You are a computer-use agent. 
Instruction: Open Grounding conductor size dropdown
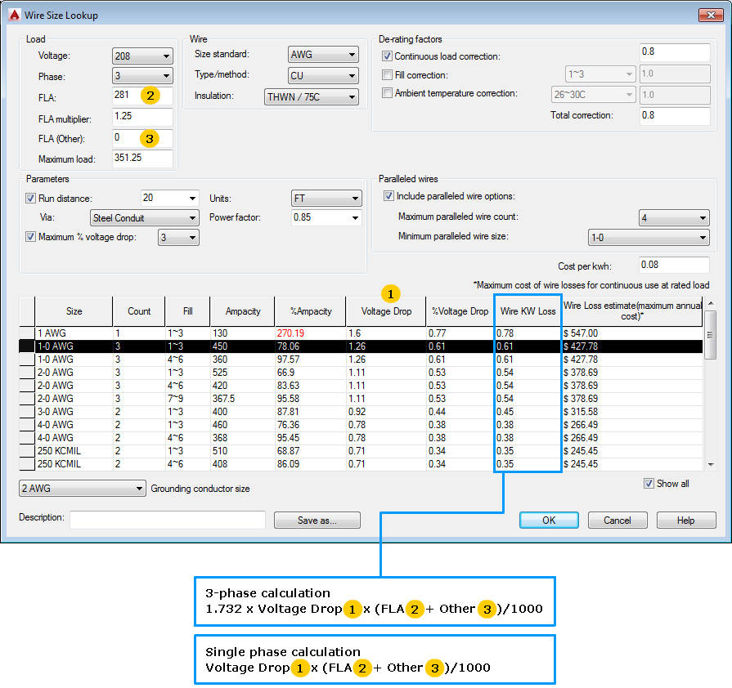click(x=82, y=488)
